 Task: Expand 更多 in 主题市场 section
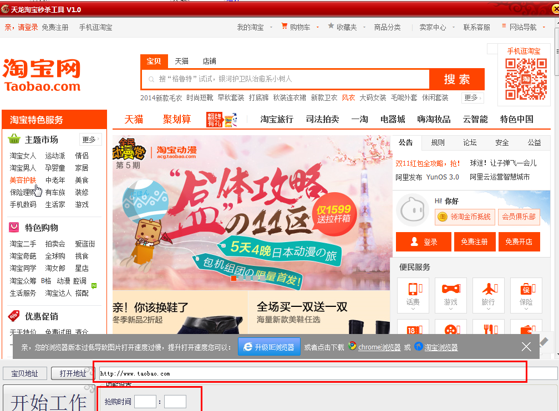click(90, 139)
